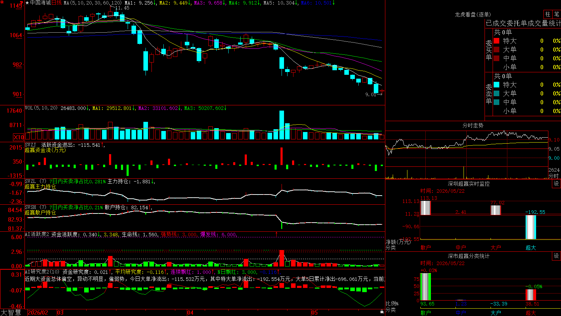Click the 生命线: 1.560 label

click(x=140, y=234)
